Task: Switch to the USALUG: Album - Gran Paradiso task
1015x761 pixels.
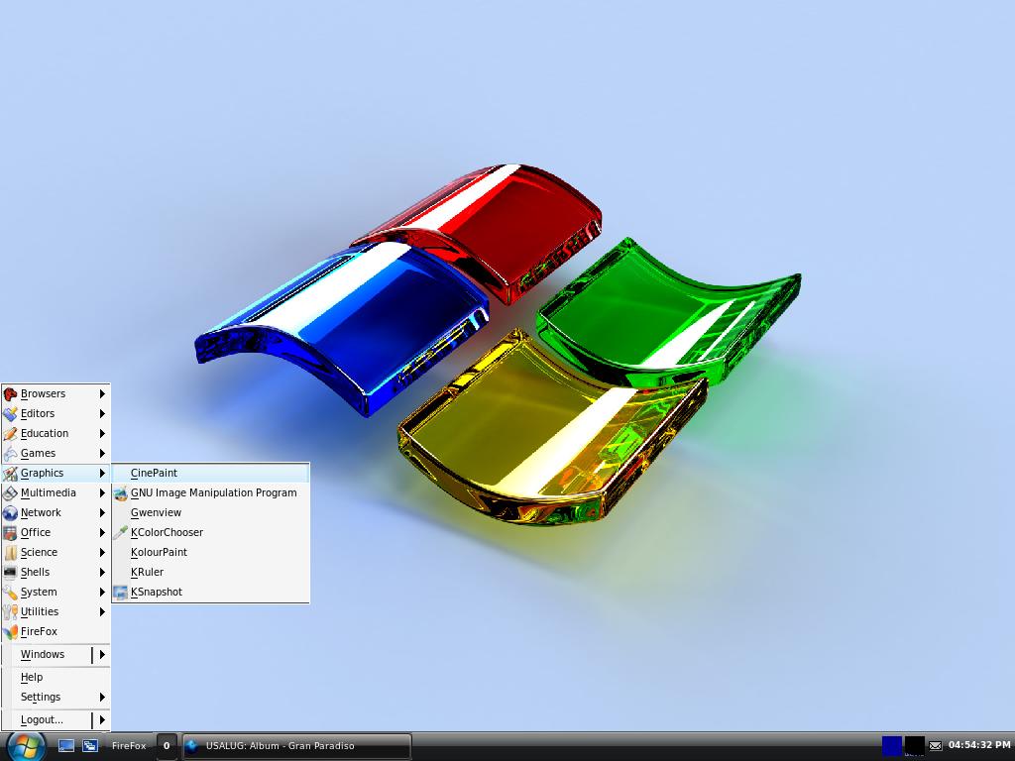Action: tap(296, 746)
